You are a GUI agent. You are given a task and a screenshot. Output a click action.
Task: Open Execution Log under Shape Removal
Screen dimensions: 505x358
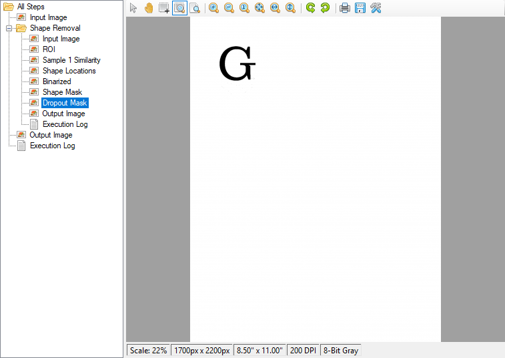pyautogui.click(x=65, y=124)
